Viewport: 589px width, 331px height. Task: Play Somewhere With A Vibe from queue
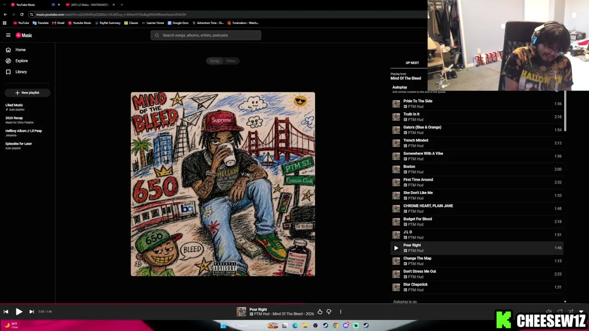477,156
